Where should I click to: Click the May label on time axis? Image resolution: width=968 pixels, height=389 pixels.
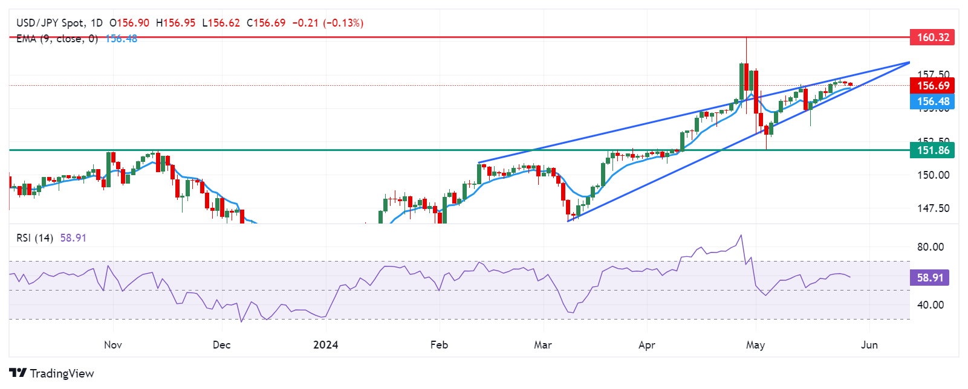tap(755, 345)
